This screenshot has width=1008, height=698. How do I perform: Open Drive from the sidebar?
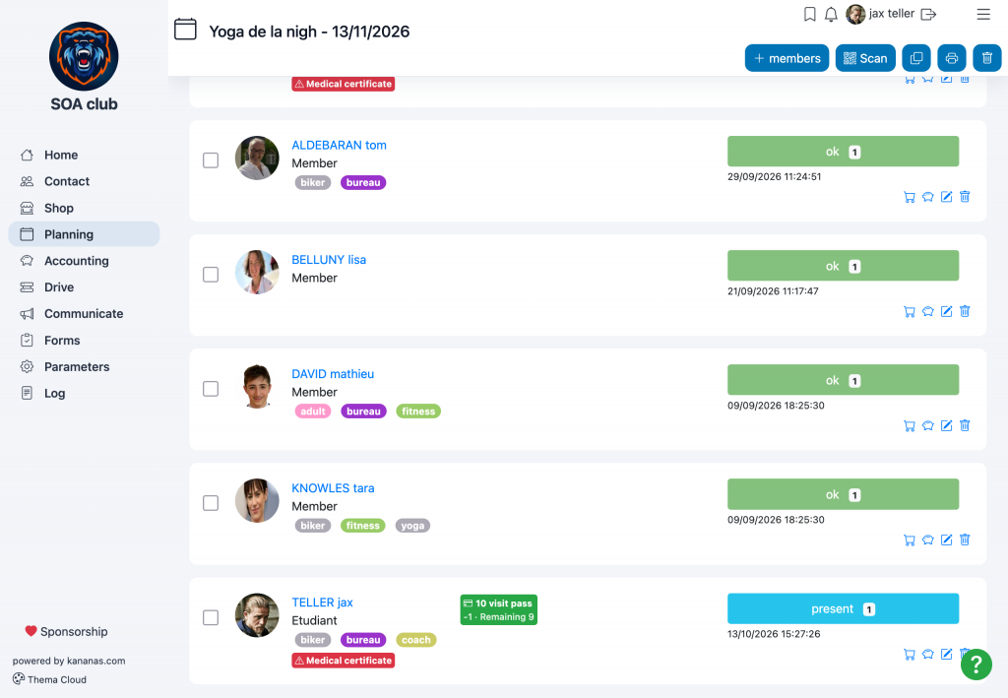(x=84, y=287)
